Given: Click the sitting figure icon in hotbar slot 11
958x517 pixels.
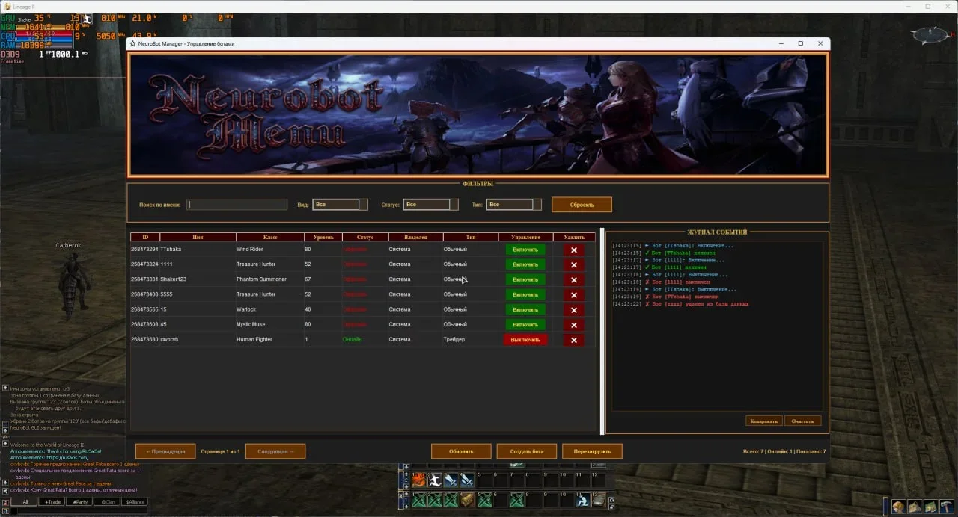Looking at the screenshot, I should pos(582,500).
